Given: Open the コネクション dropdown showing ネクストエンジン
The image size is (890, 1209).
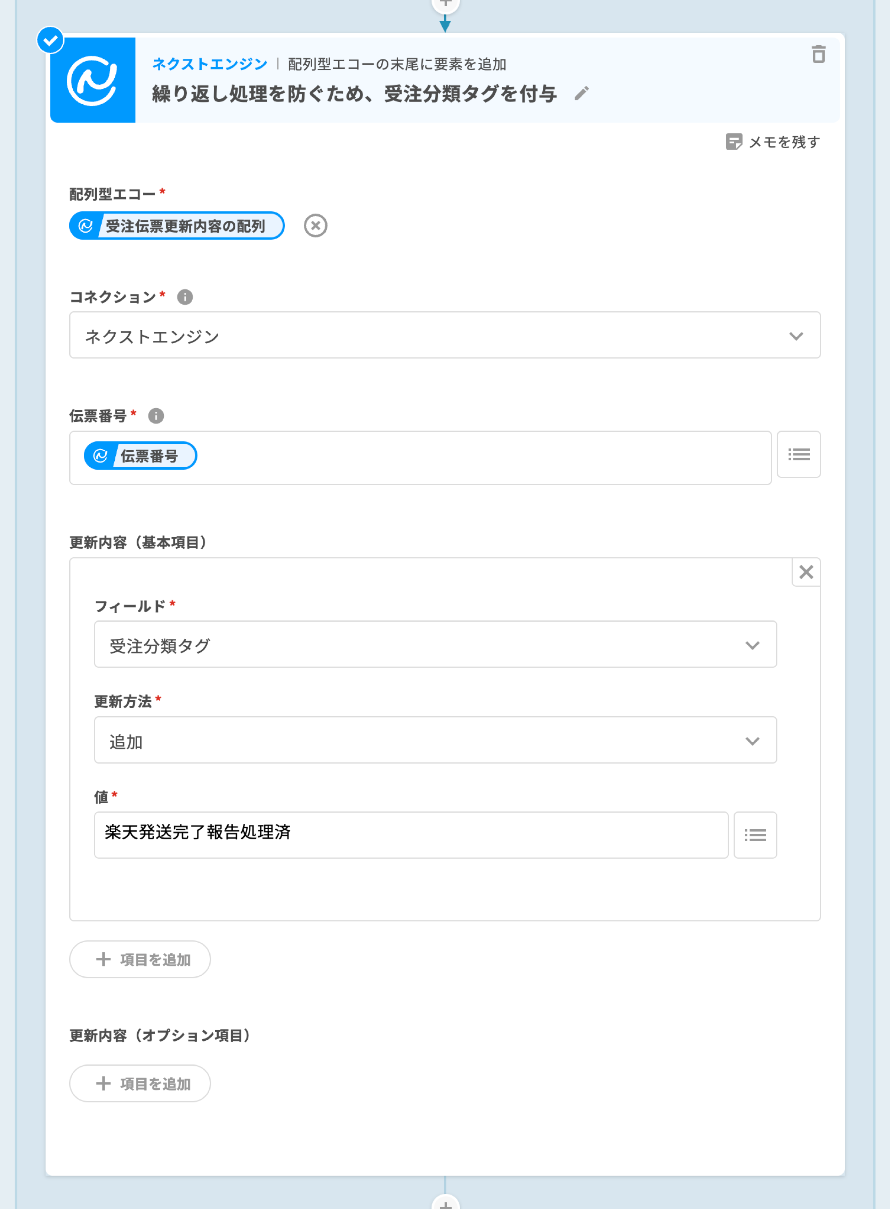Looking at the screenshot, I should coord(444,335).
